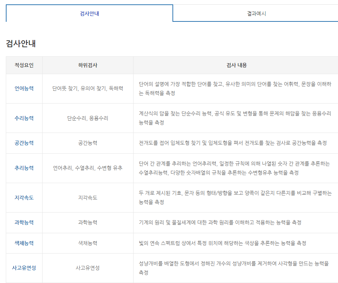Screen dimensions: 338x283
Task: Click the 색채능력 subtest cell
Action: click(88, 243)
